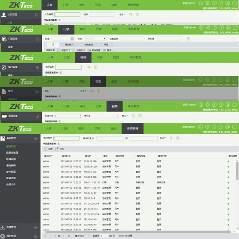Click the search magnifier in the 梯控 screen
The width and height of the screenshot is (239, 239).
coord(89,67)
